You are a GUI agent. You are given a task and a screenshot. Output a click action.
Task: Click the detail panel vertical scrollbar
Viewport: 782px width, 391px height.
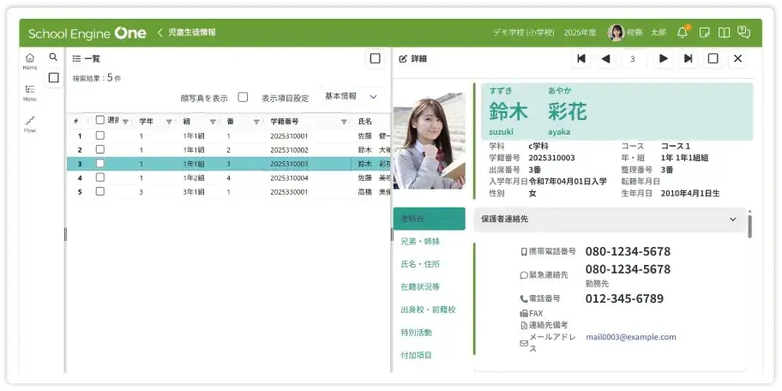click(749, 227)
